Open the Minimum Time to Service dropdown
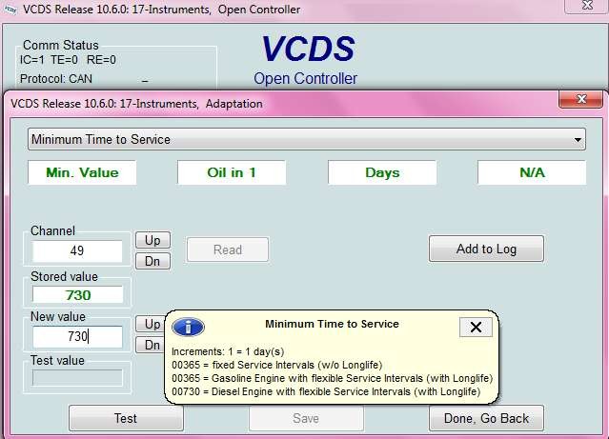The width and height of the screenshot is (609, 439). pos(307,139)
